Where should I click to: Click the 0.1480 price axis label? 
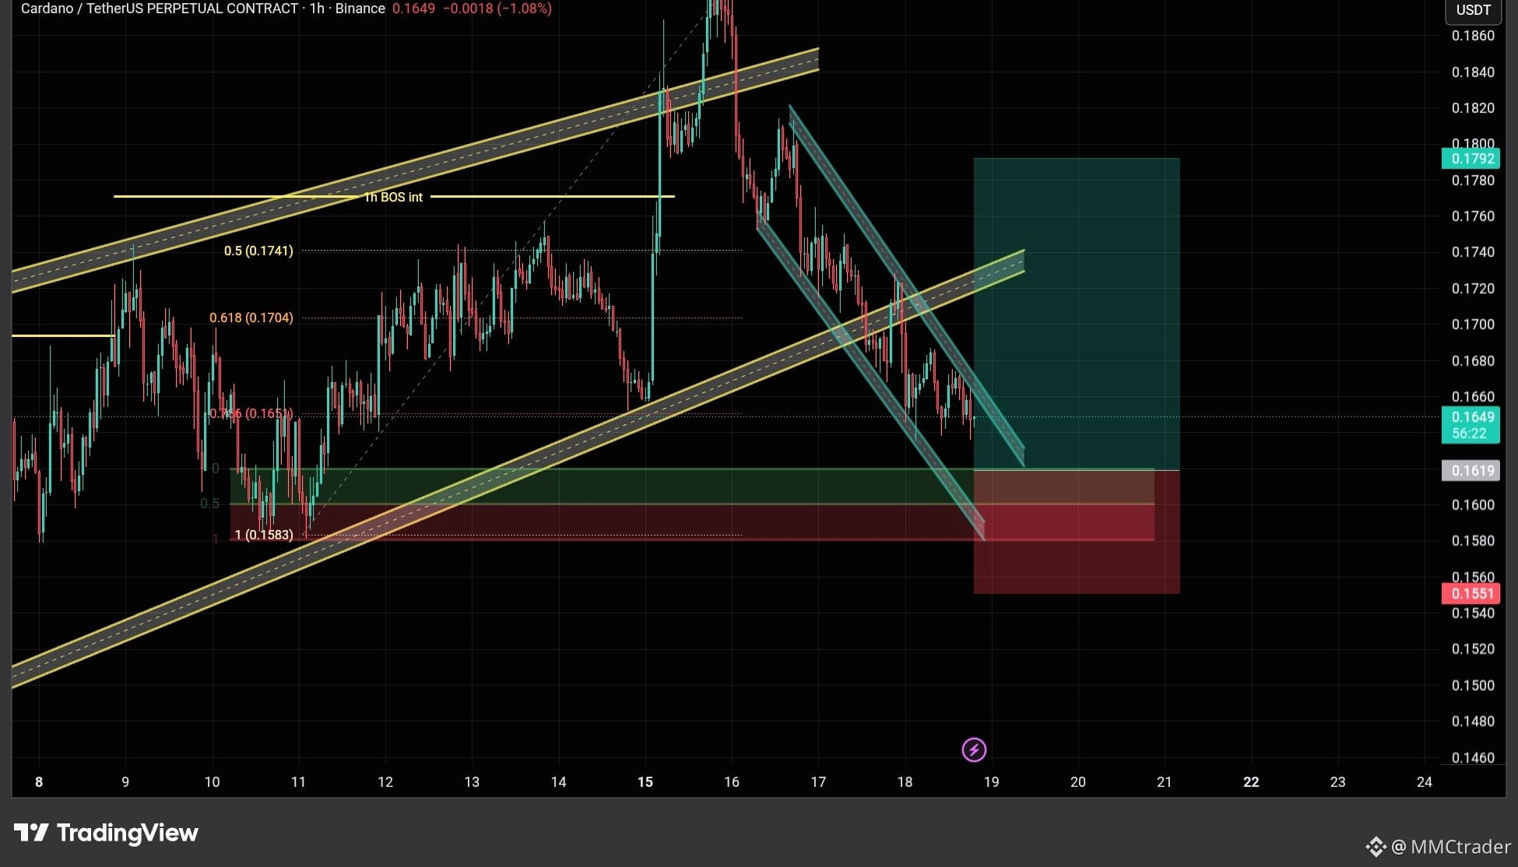(1473, 721)
